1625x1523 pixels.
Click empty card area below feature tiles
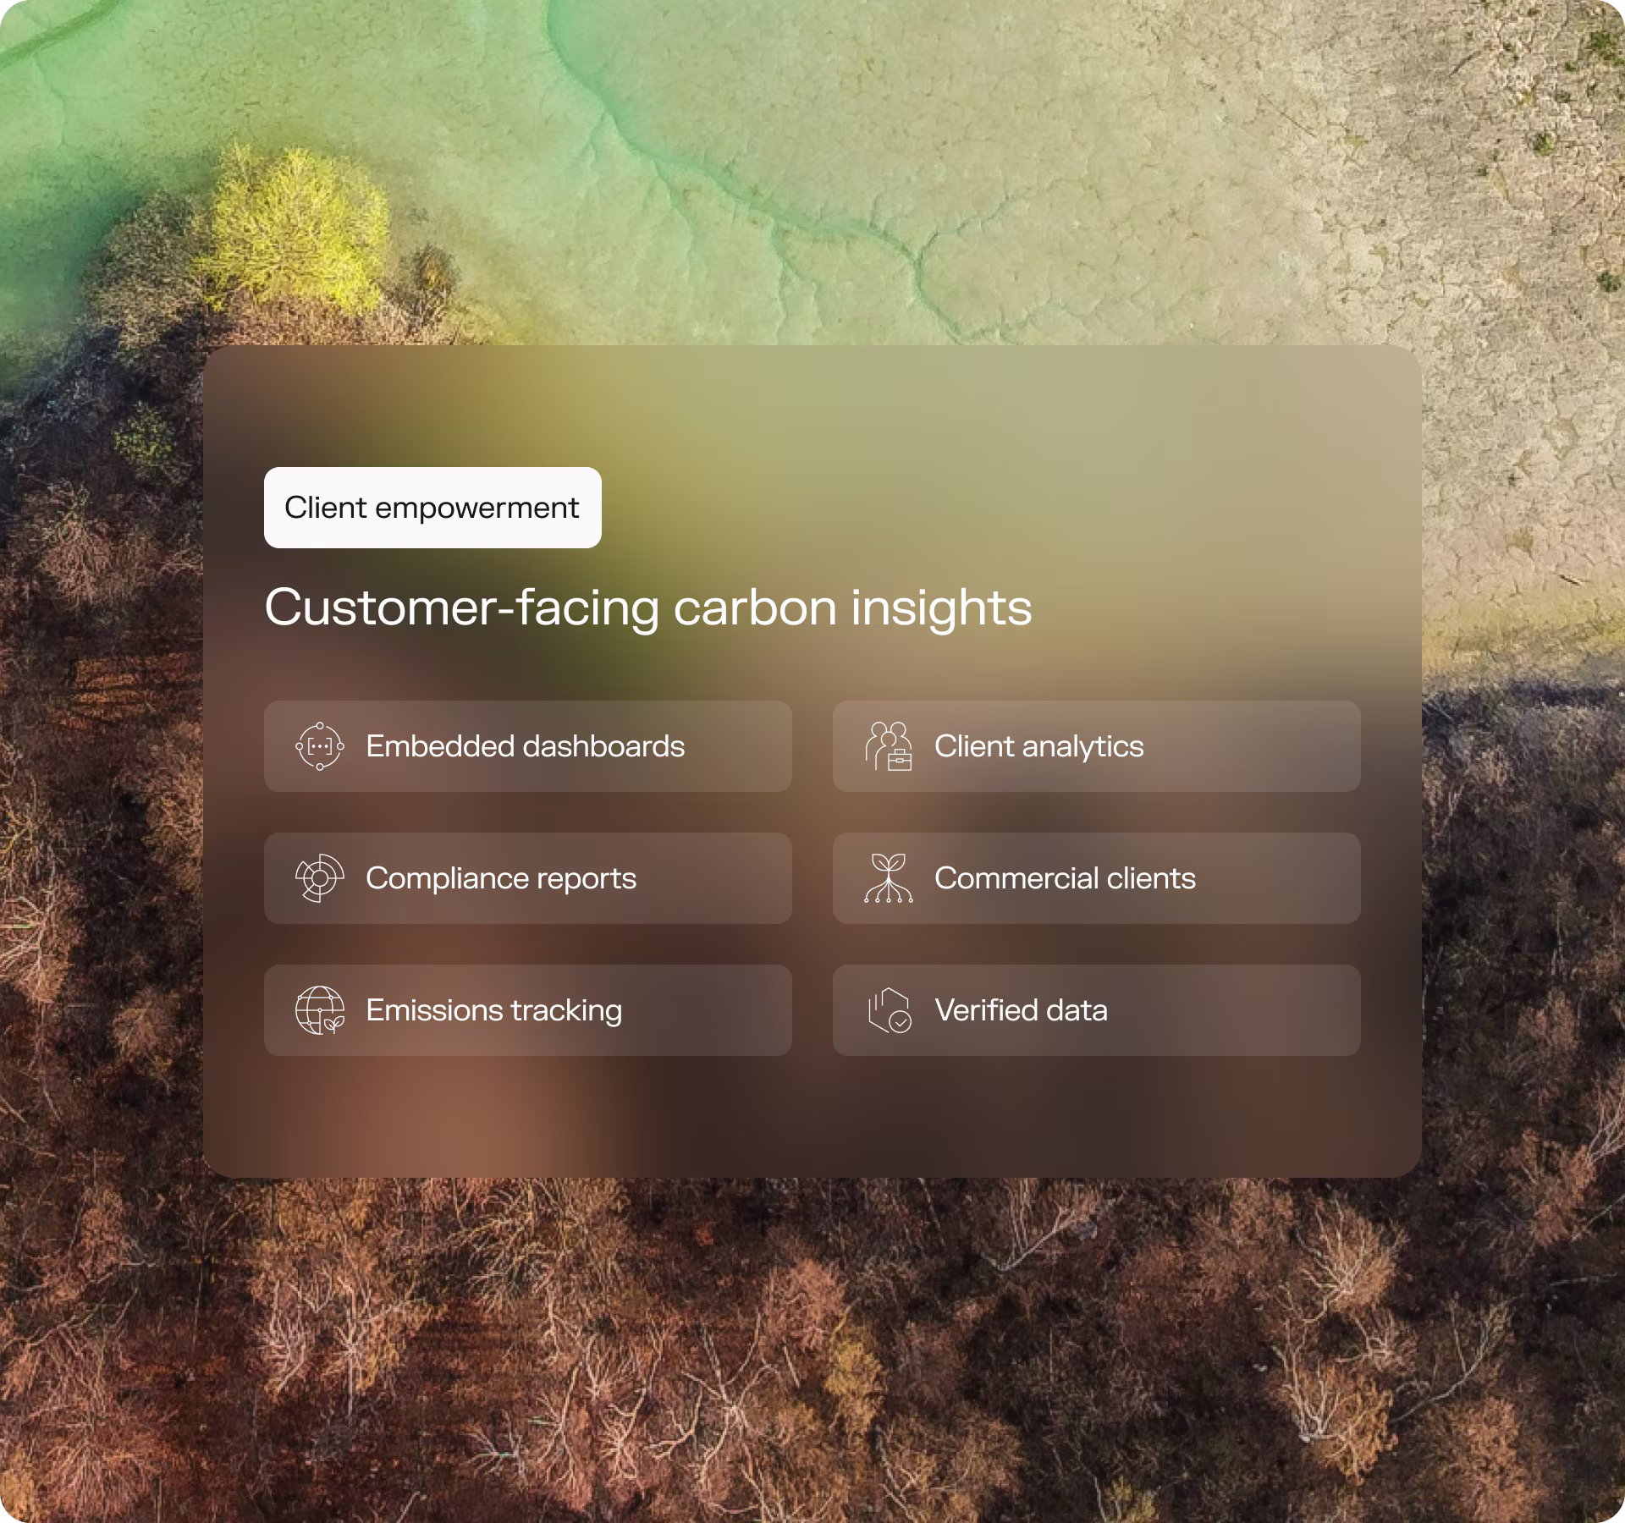(x=812, y=1117)
